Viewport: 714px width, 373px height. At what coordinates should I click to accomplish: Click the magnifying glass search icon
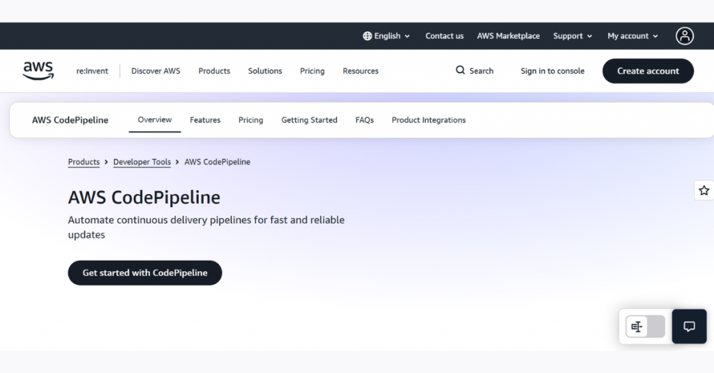(460, 70)
